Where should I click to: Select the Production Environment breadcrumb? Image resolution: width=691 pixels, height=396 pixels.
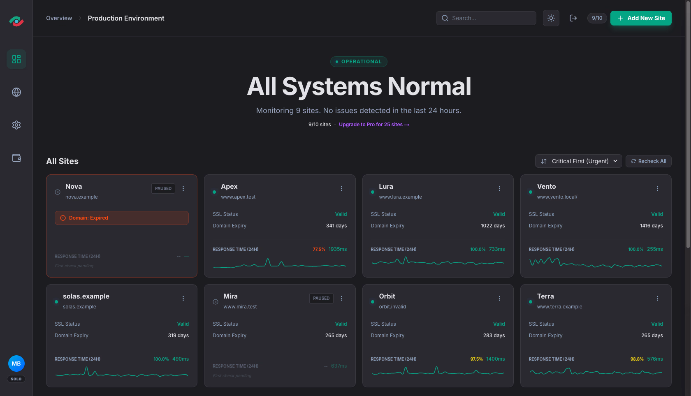[126, 18]
